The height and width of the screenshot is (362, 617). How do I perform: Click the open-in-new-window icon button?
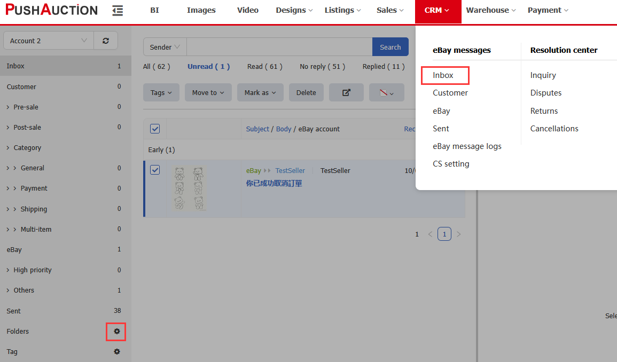[346, 92]
